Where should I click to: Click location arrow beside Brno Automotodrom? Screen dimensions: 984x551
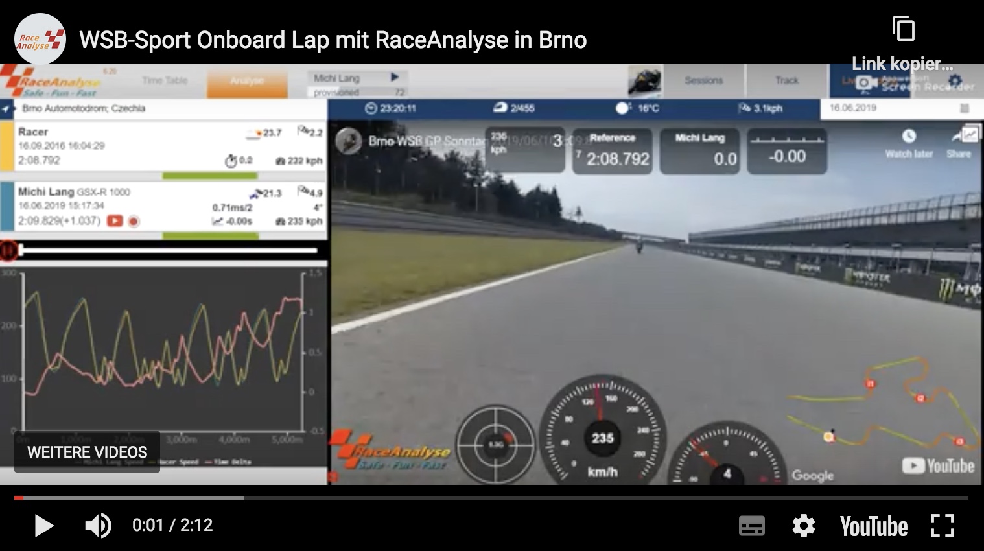pos(7,108)
